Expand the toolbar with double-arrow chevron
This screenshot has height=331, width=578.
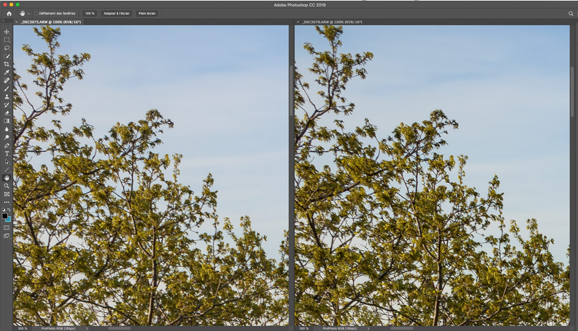point(3,21)
